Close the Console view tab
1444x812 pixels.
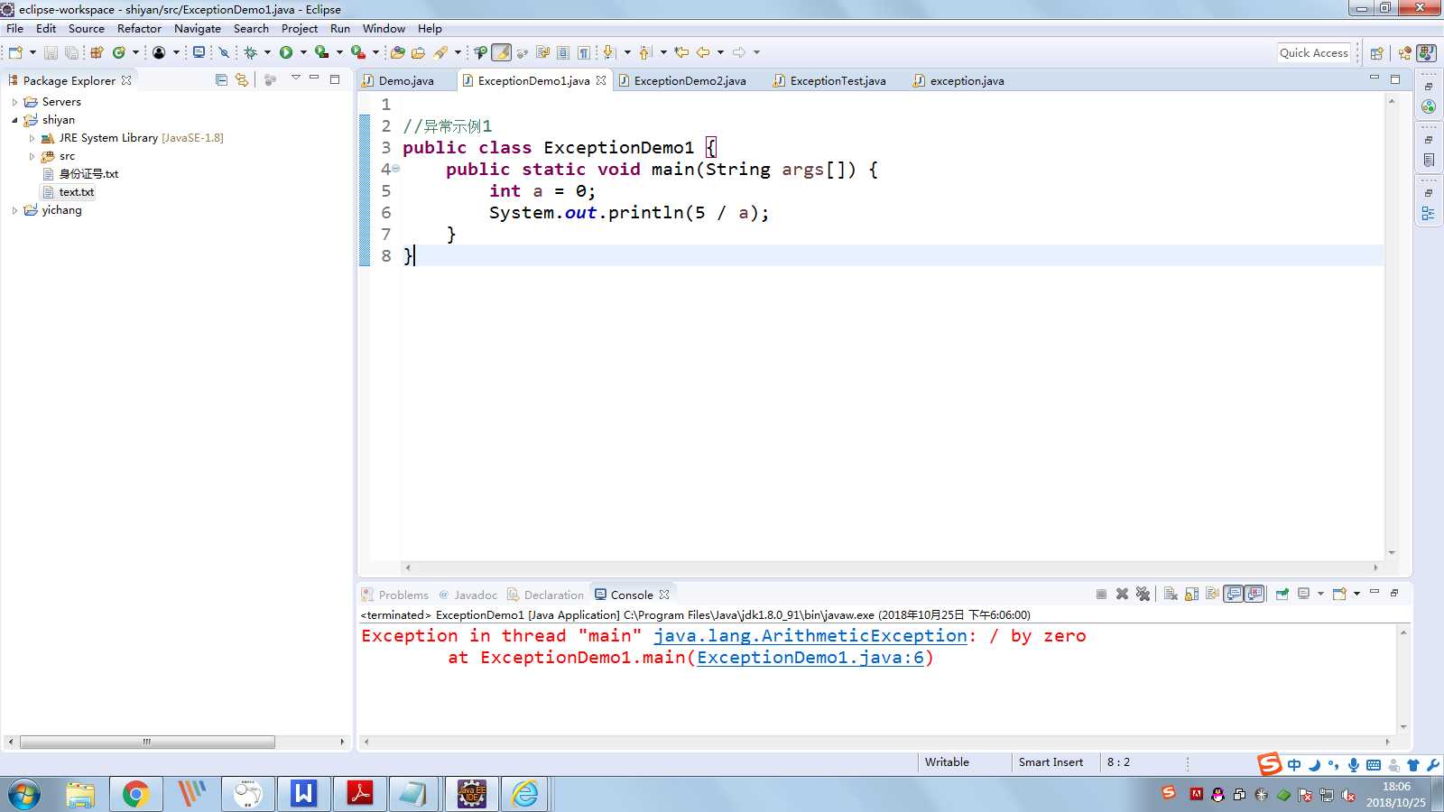point(664,595)
